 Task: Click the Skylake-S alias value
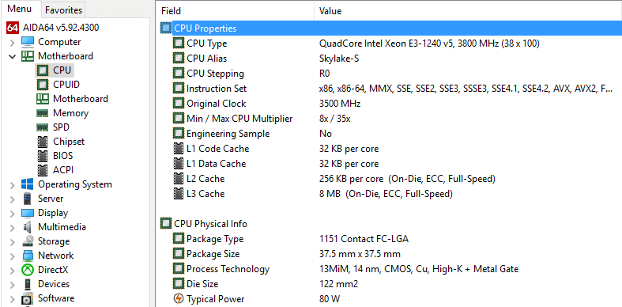pos(339,59)
